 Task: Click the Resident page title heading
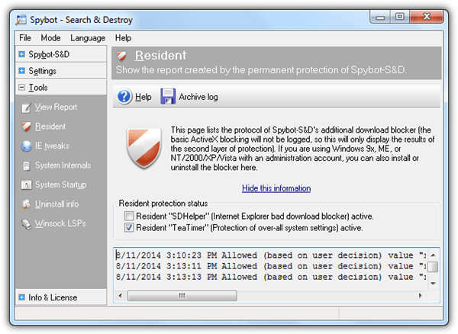pos(160,56)
